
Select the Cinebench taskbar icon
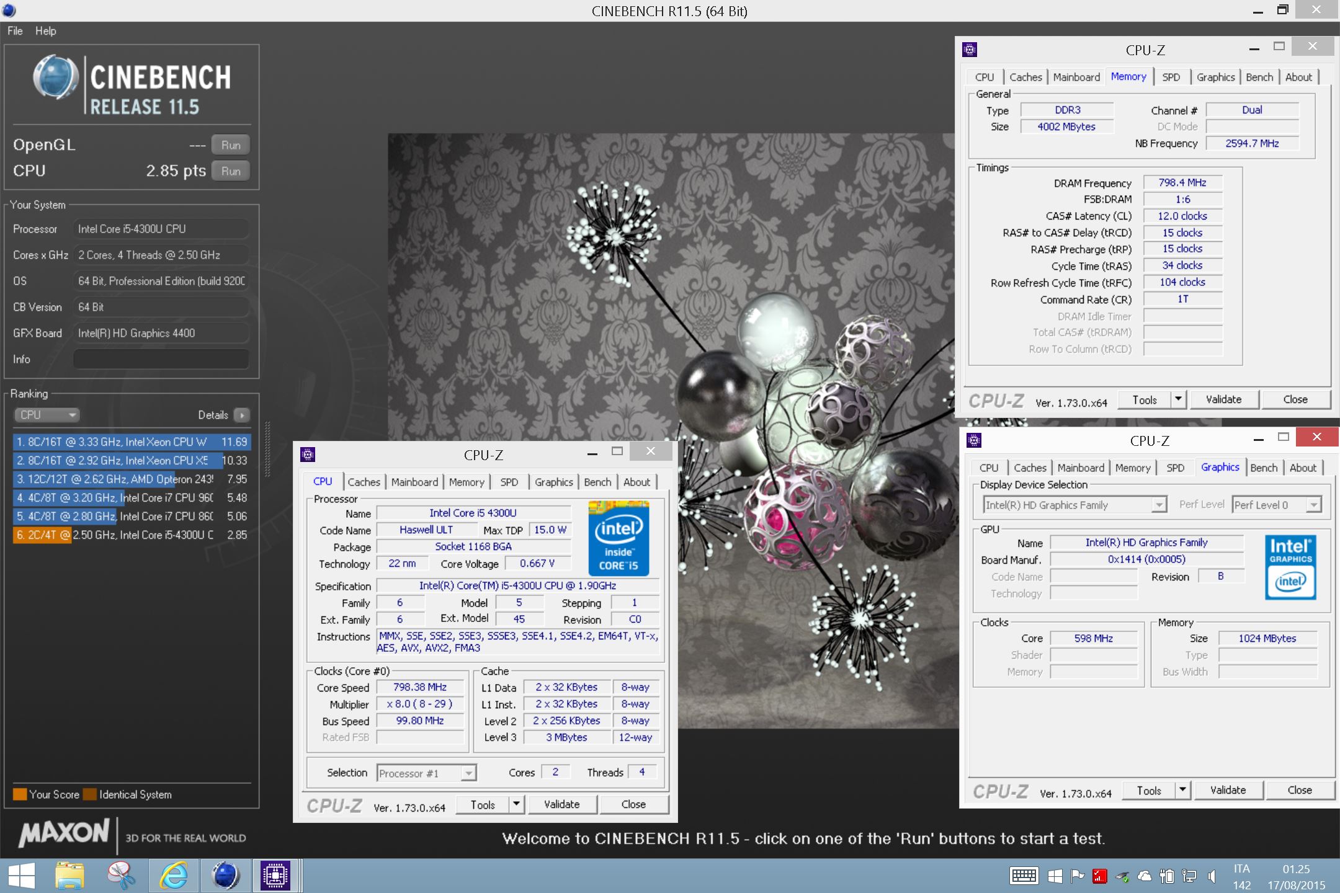coord(226,876)
